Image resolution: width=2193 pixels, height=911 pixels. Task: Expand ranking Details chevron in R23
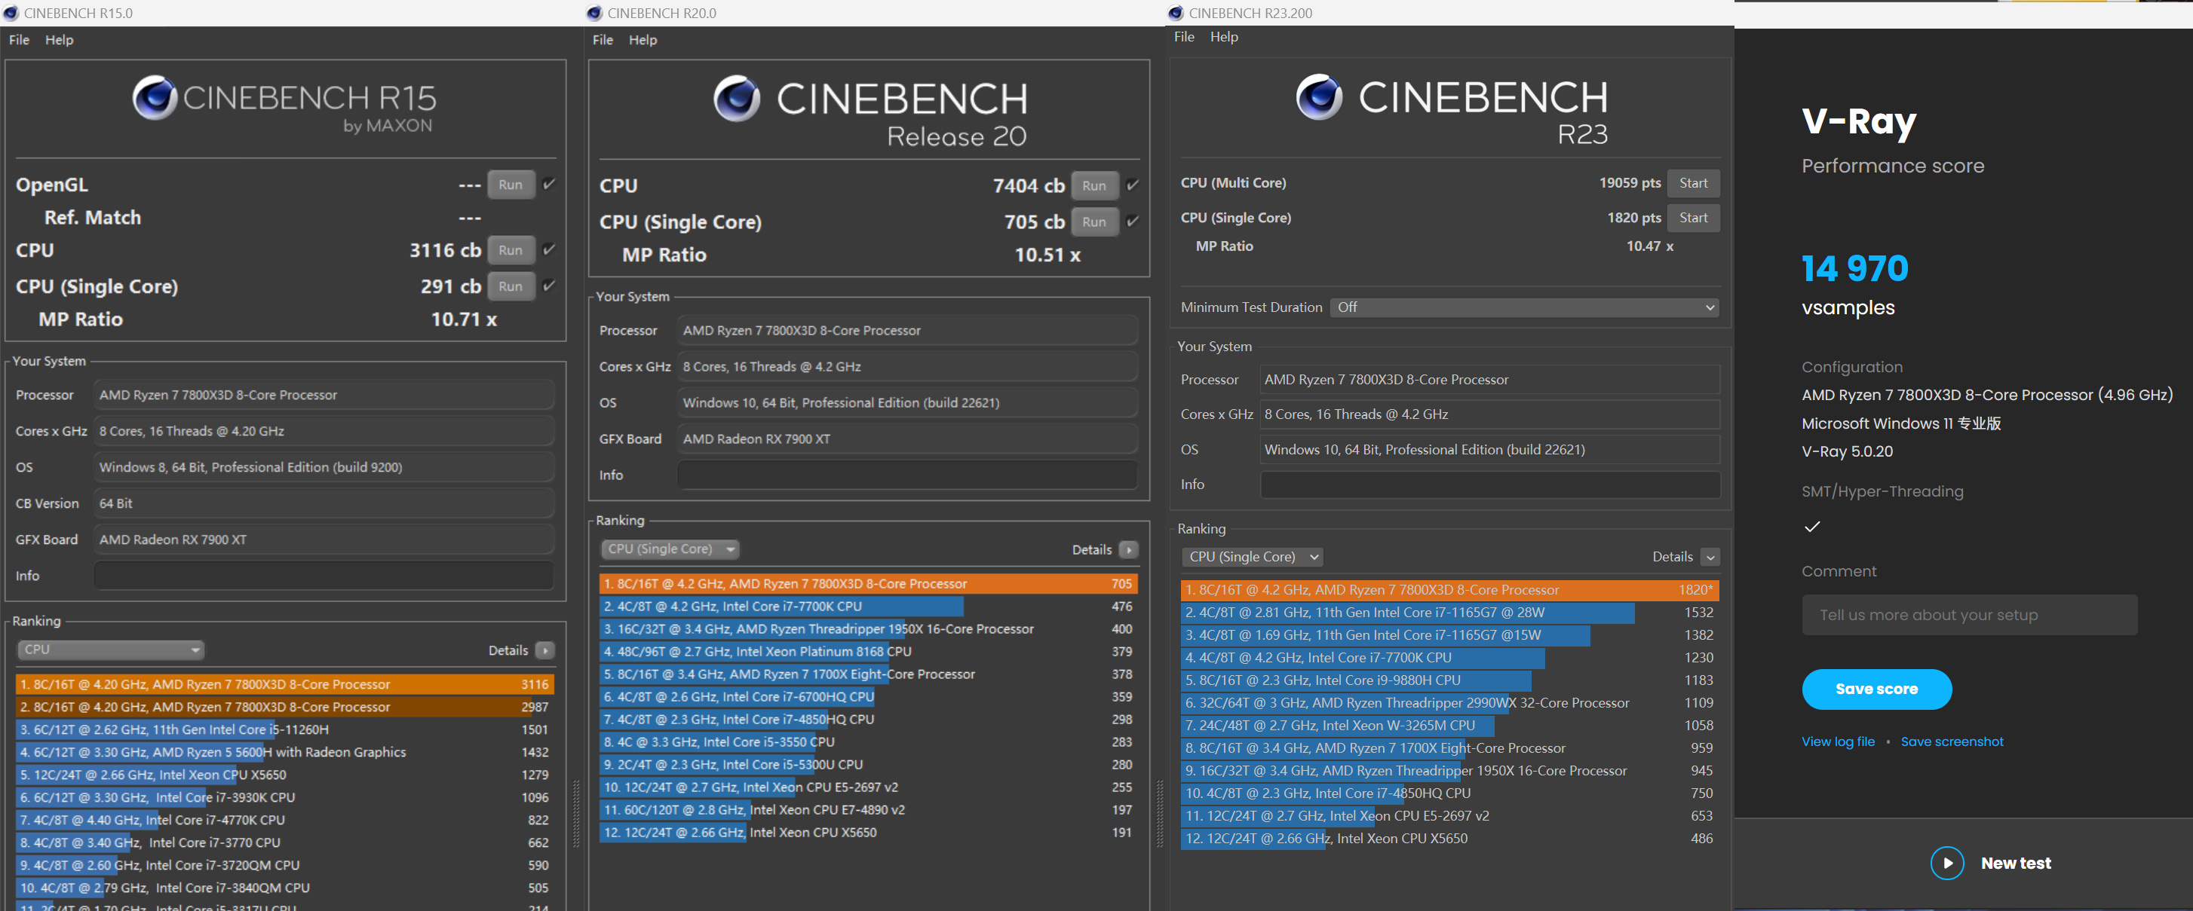pos(1710,557)
